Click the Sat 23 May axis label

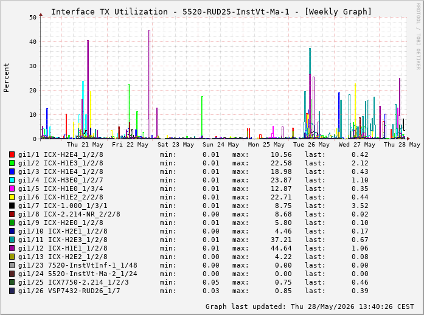tap(176, 145)
